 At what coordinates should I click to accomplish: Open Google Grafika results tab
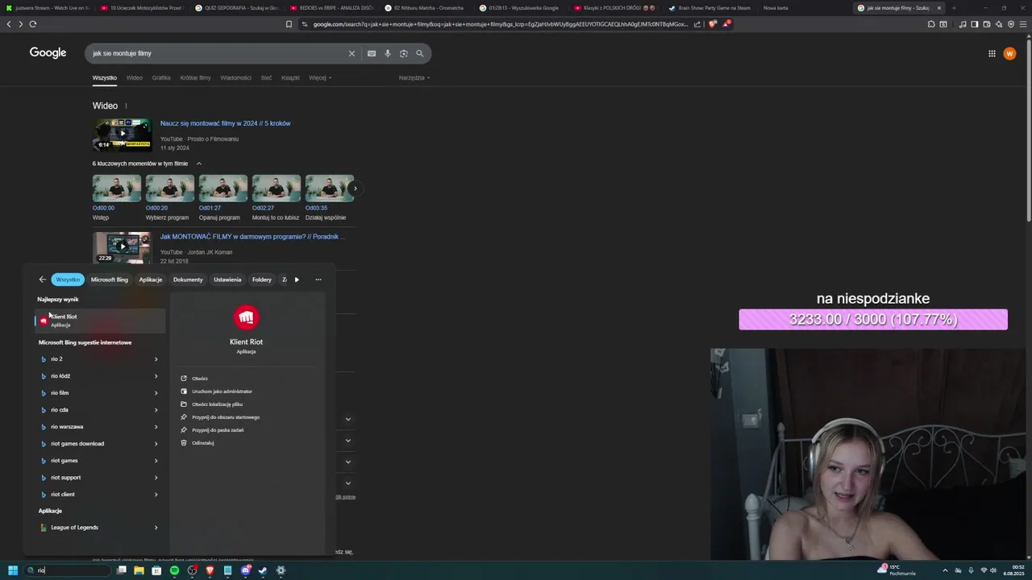(x=161, y=78)
